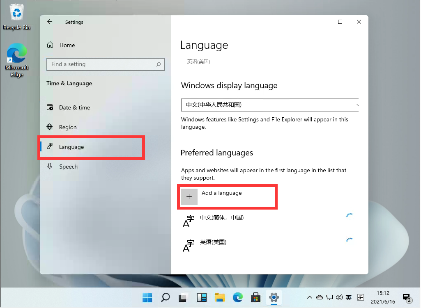
Task: Switch IME mode with the 拼 tray icon
Action: click(361, 297)
